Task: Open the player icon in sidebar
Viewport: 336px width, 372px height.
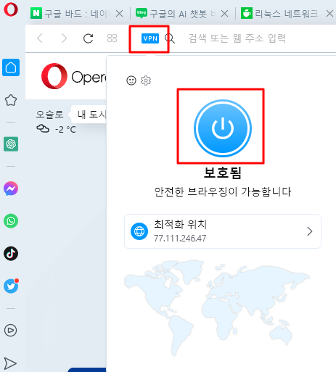Action: click(11, 330)
